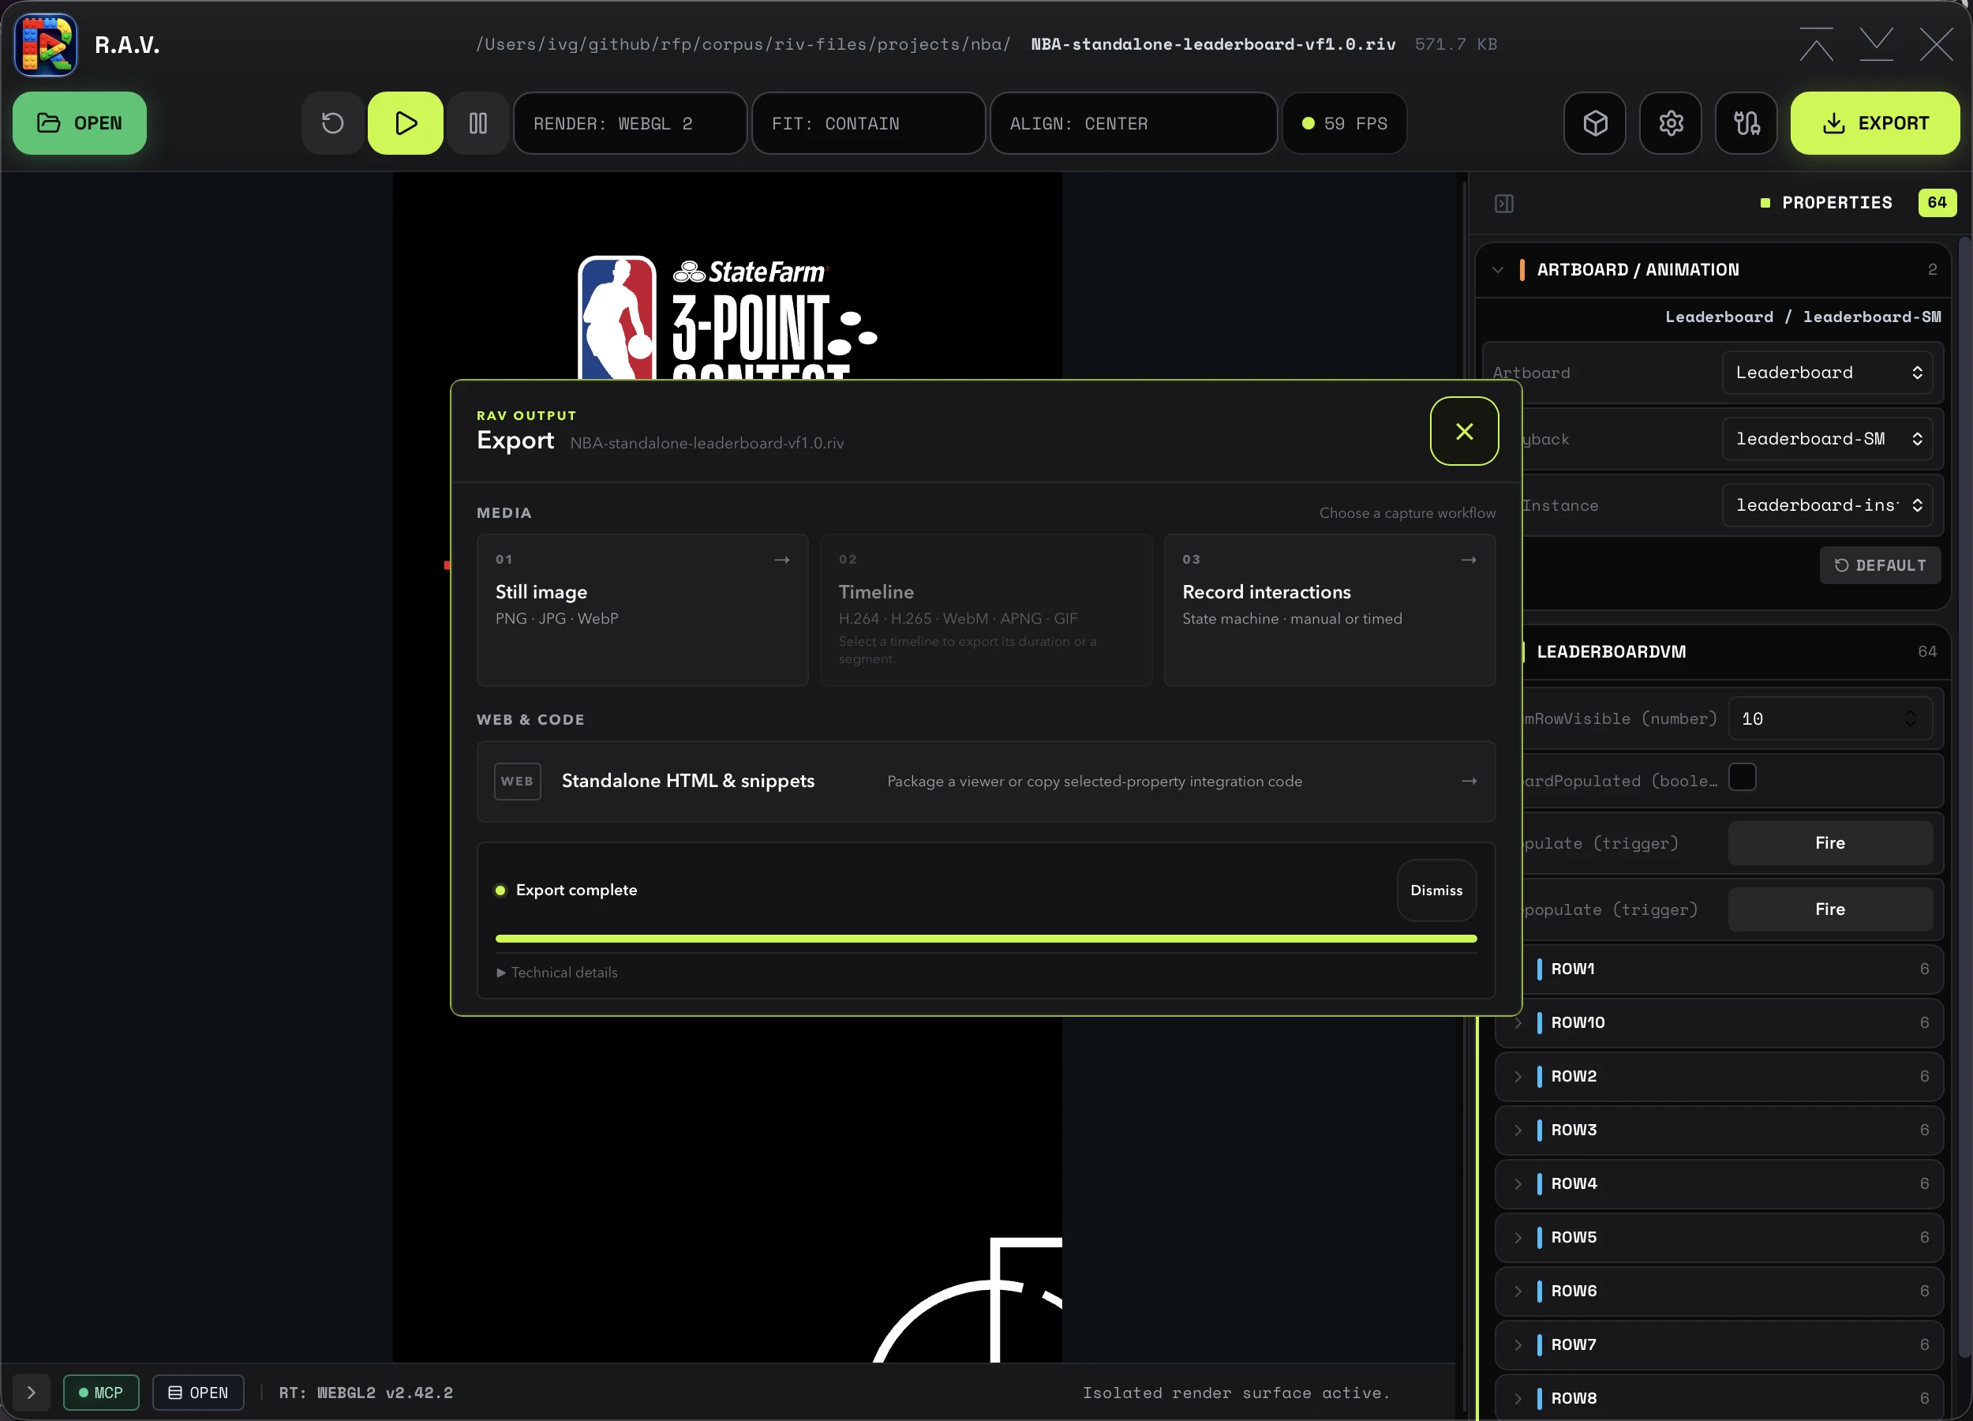Expand the bottom-left console chevron
Screen dimensions: 1973x1421
coord(32,1393)
